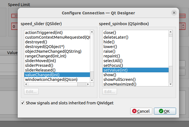Viewport: 189px width, 127px height.
Task: Choose the setValue(int) slot
Action: (x=135, y=70)
